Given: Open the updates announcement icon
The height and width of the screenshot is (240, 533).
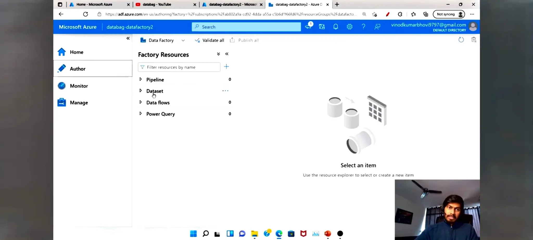Looking at the screenshot, I should pos(309,26).
